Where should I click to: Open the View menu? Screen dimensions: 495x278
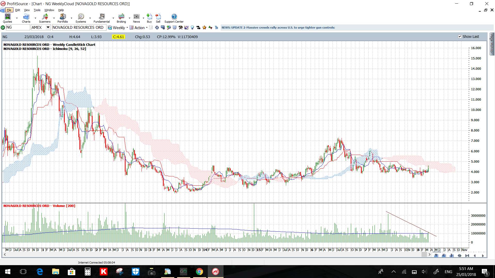[x=27, y=10]
